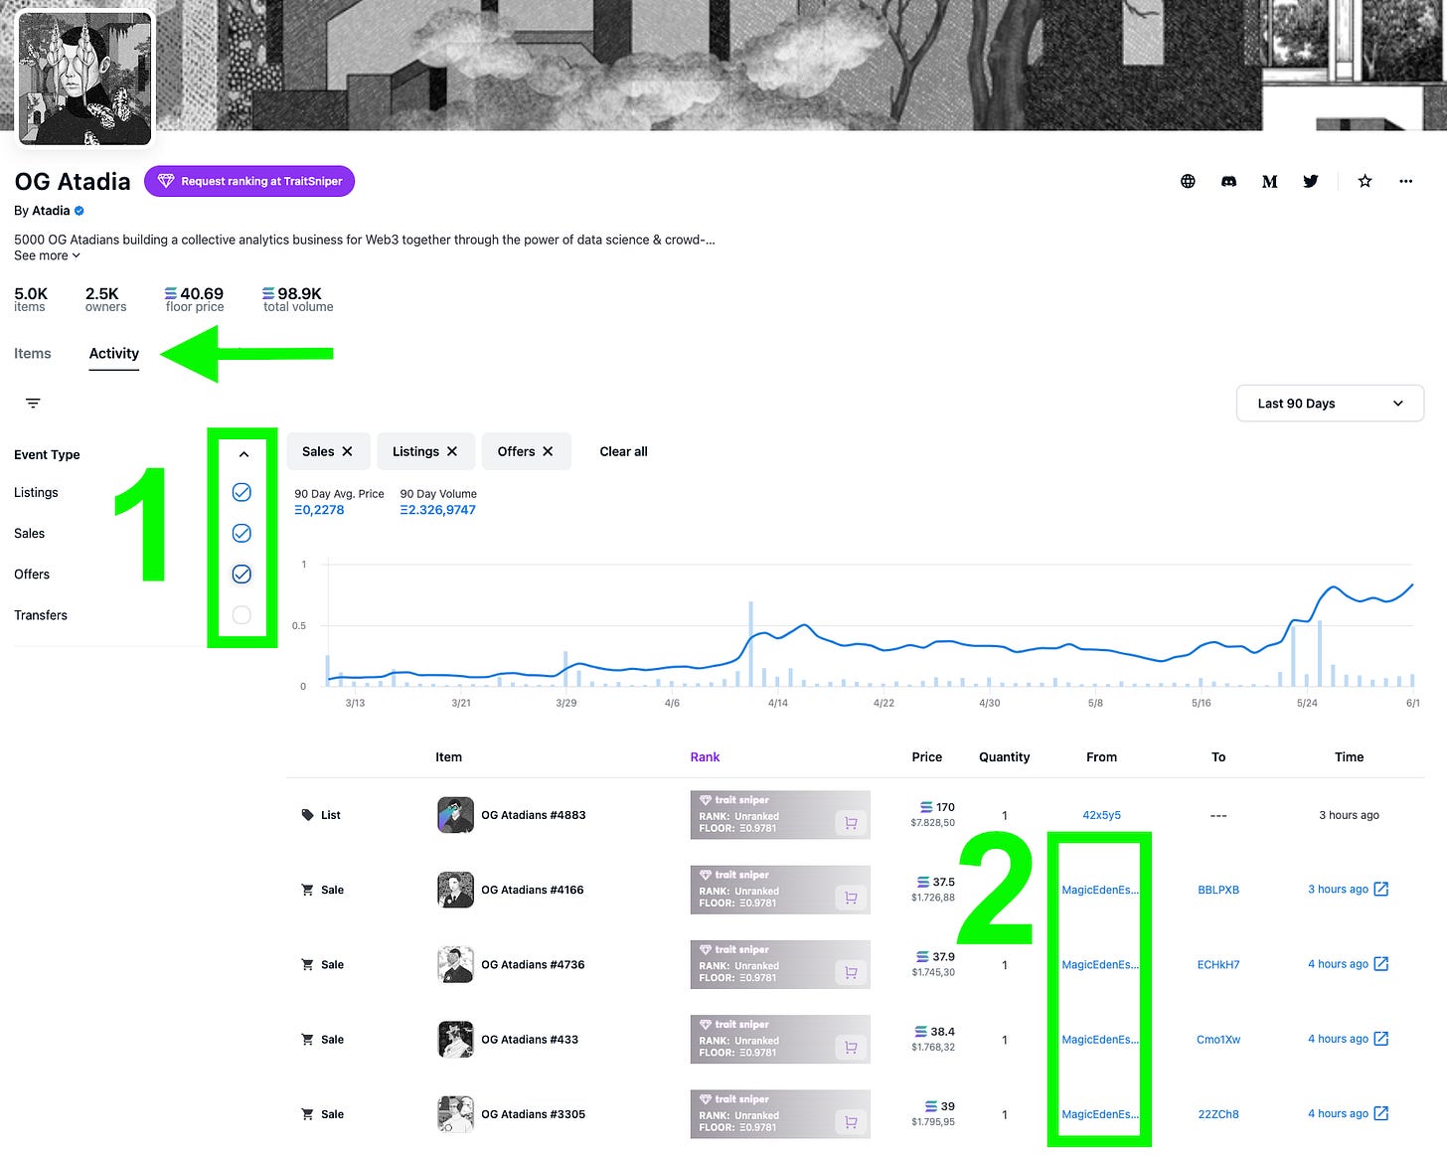1447x1156 pixels.
Task: Collapse the Event Type section chevron
Action: (x=243, y=454)
